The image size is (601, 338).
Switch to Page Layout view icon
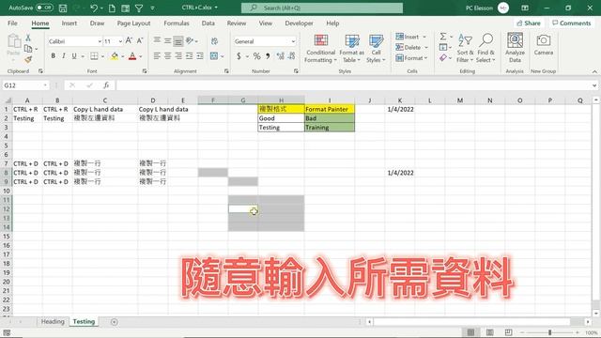click(x=489, y=332)
